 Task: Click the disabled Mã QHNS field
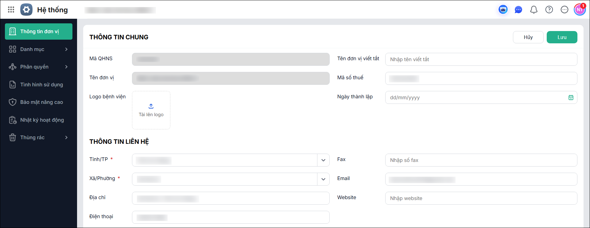[x=231, y=59]
